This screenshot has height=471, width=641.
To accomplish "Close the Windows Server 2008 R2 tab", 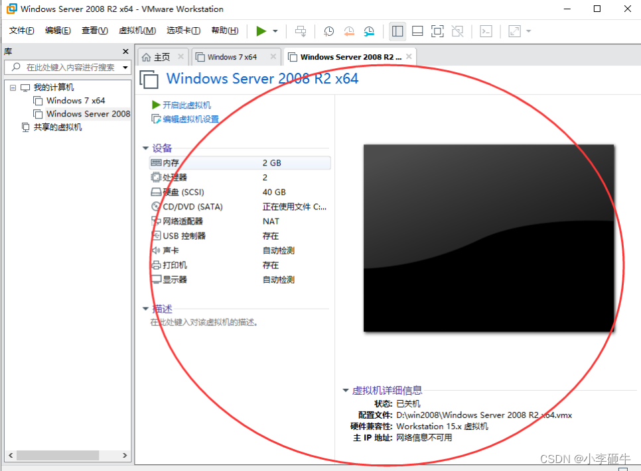I will [x=409, y=57].
